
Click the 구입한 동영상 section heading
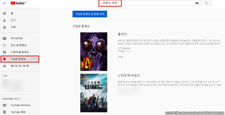pos(81,26)
